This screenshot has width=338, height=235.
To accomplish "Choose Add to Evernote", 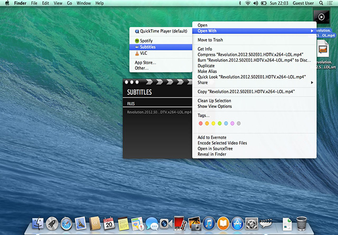I will point(212,137).
